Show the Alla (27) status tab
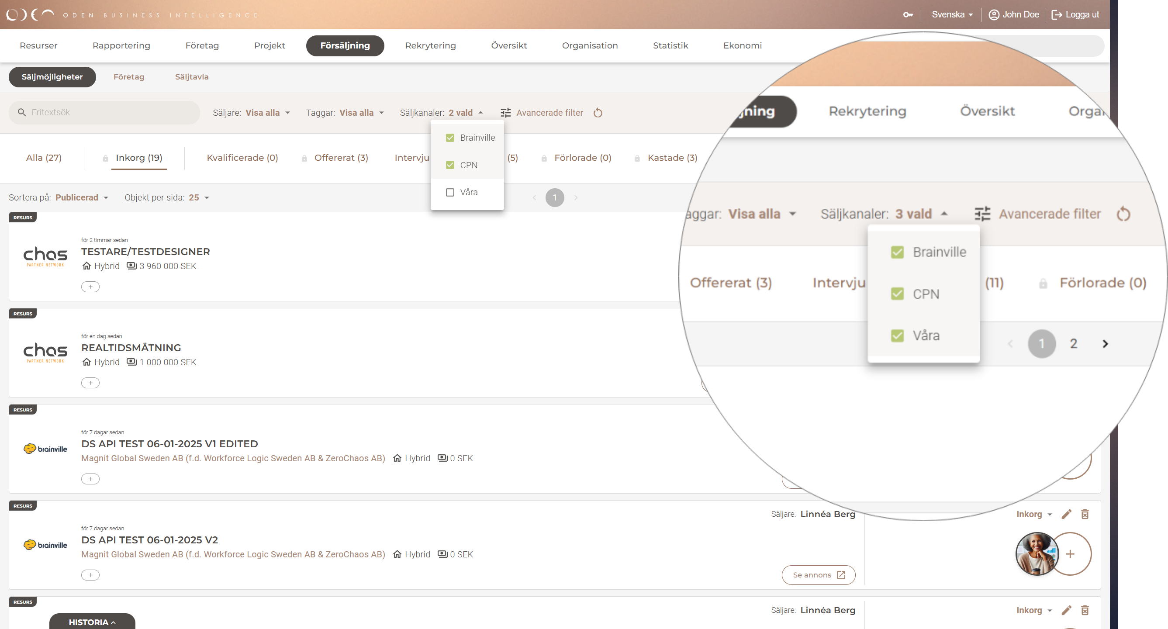The image size is (1168, 629). point(44,157)
